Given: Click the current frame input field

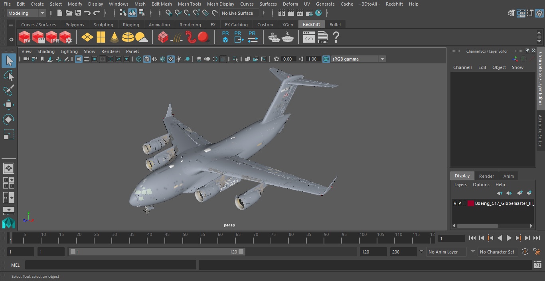Looking at the screenshot, I should coord(451,238).
